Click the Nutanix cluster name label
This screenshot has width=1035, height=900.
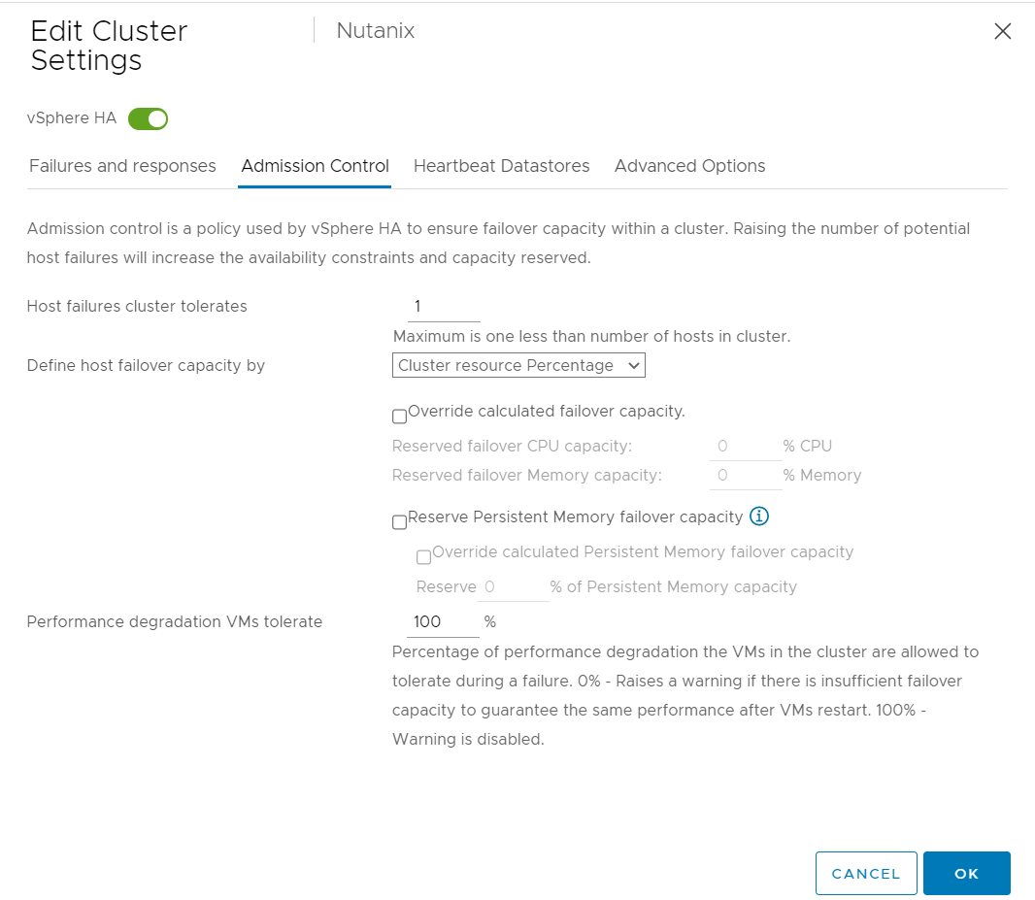(x=376, y=30)
